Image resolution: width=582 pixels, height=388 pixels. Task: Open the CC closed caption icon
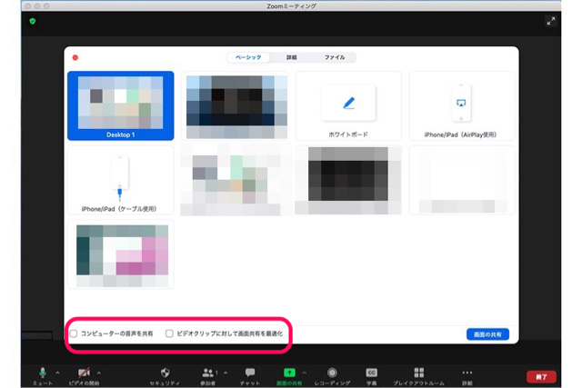tap(372, 373)
